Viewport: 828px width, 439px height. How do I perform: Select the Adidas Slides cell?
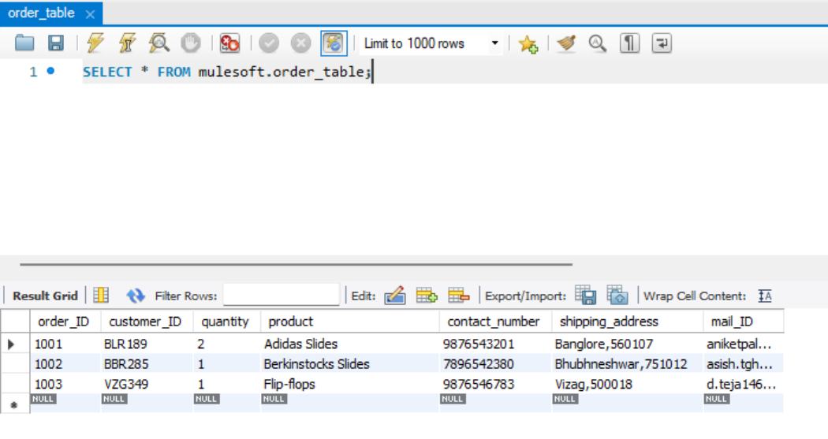pos(300,344)
